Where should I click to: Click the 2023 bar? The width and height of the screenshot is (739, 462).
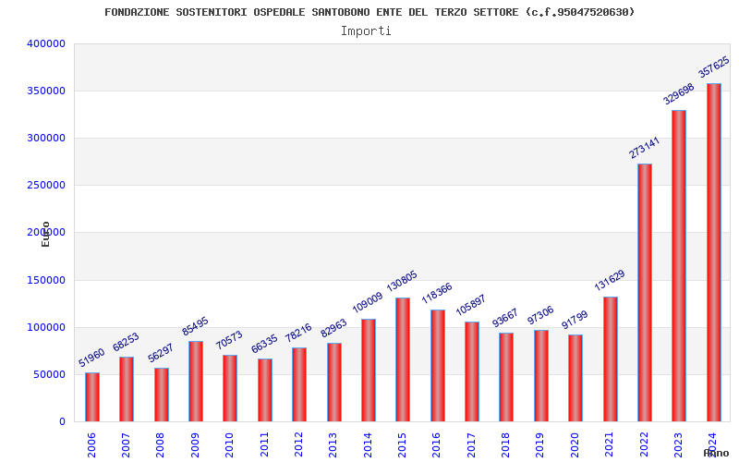(x=679, y=265)
